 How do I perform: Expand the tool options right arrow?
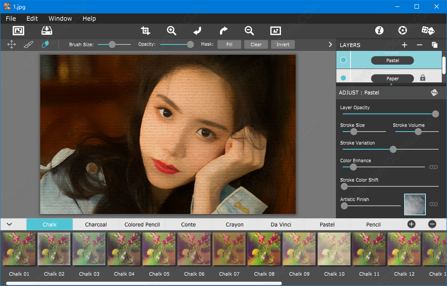(x=330, y=44)
